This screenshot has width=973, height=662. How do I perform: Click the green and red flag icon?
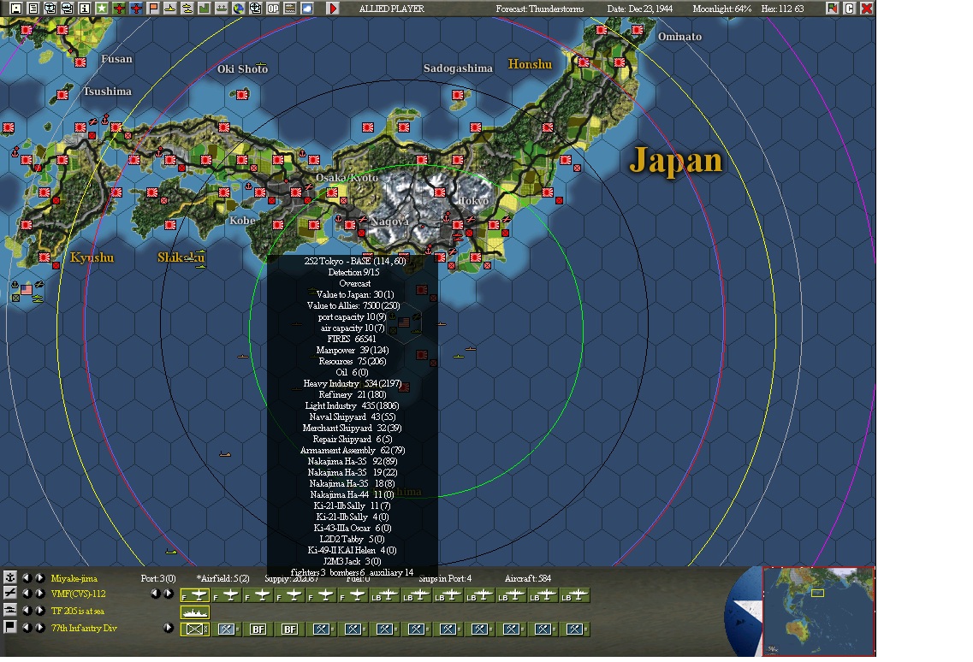click(832, 8)
